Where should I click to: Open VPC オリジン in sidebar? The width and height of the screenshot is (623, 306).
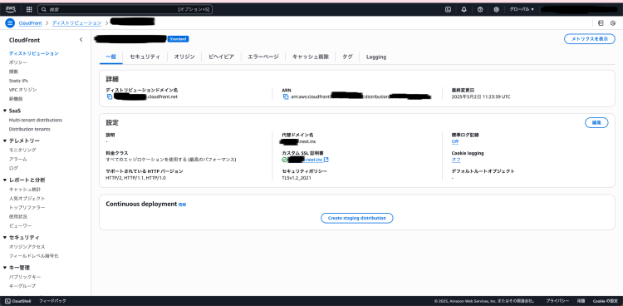(22, 90)
